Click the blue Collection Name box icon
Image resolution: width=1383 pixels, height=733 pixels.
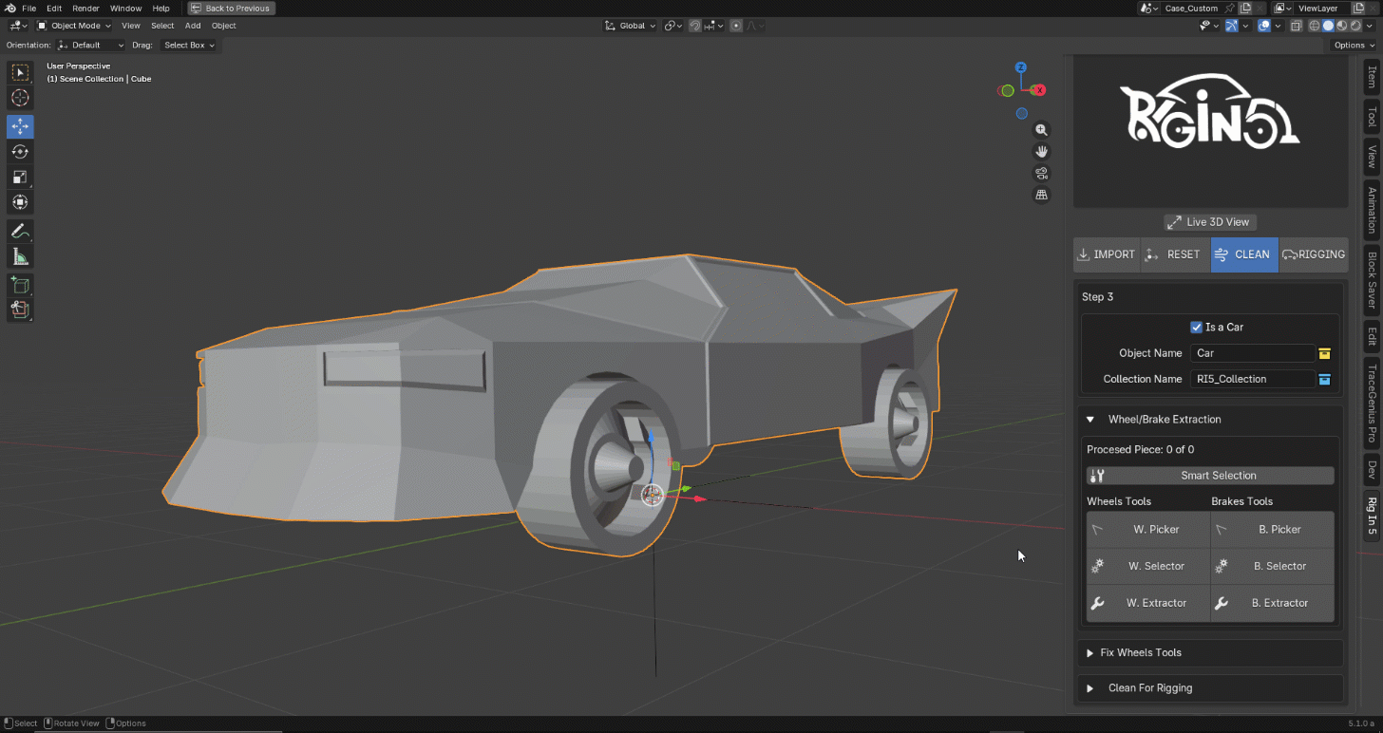pos(1325,379)
